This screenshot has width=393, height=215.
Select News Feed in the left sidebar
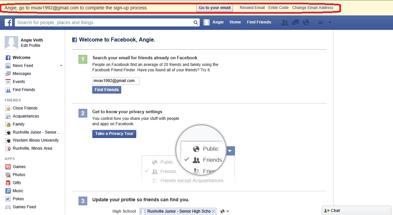(x=23, y=66)
